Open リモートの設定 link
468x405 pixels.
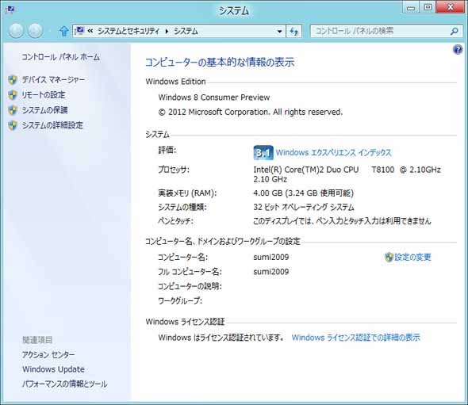point(44,95)
